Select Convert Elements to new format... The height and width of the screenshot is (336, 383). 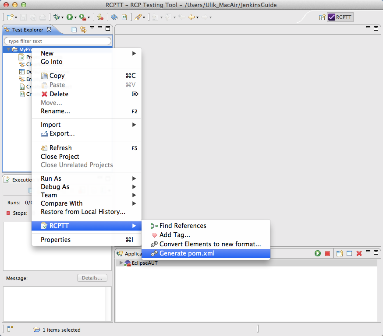(x=206, y=244)
